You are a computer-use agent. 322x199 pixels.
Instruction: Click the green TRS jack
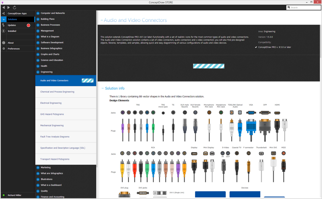(153, 113)
